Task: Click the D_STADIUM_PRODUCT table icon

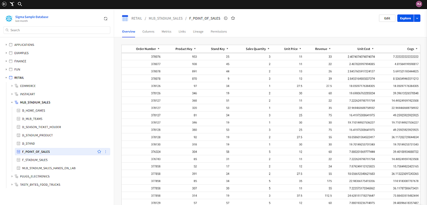Action: tap(19, 135)
